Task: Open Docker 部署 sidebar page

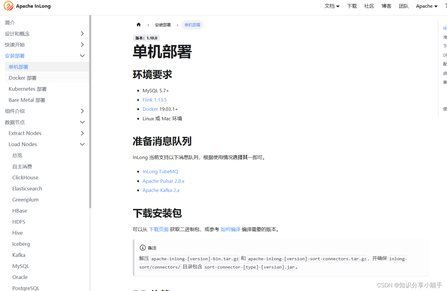Action: point(47,78)
